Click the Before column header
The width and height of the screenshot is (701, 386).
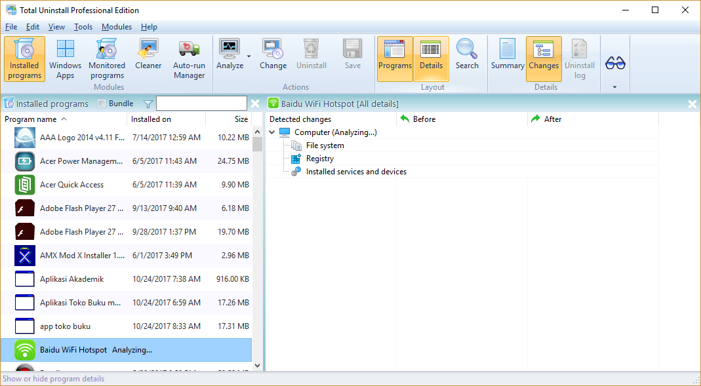pos(462,119)
